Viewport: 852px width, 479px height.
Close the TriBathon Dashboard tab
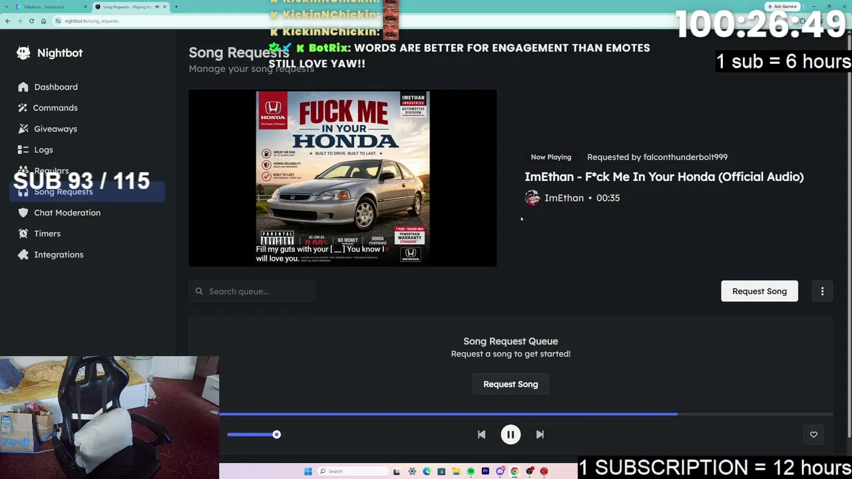click(85, 7)
